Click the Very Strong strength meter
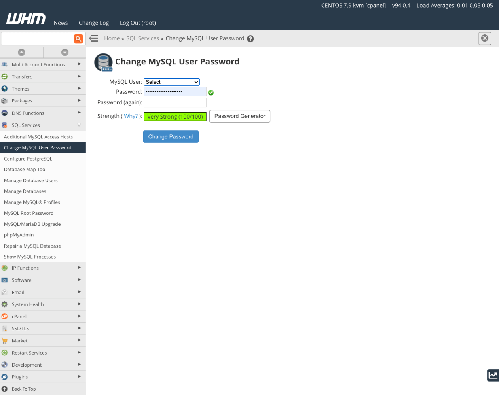This screenshot has width=499, height=395. [x=175, y=116]
